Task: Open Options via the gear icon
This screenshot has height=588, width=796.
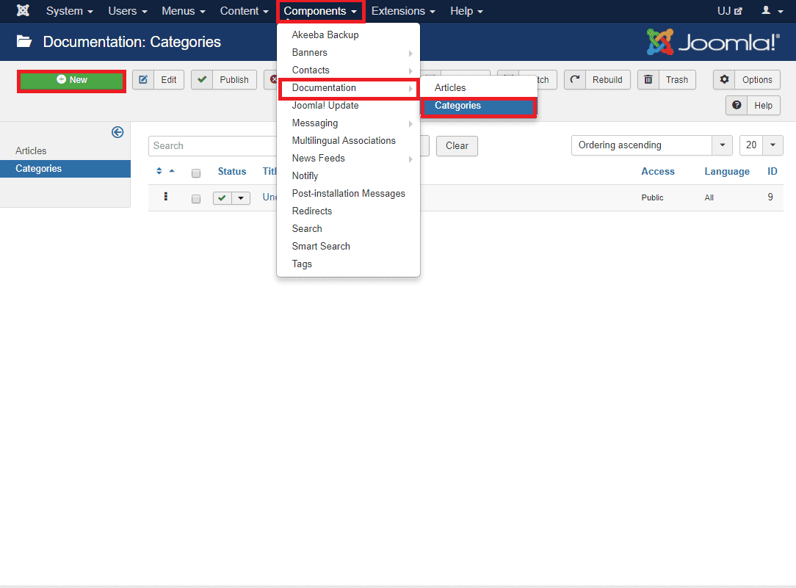Action: coord(725,80)
